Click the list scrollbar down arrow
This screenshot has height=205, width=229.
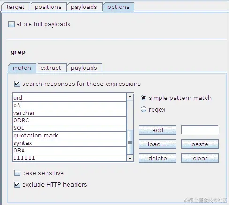pos(130,159)
